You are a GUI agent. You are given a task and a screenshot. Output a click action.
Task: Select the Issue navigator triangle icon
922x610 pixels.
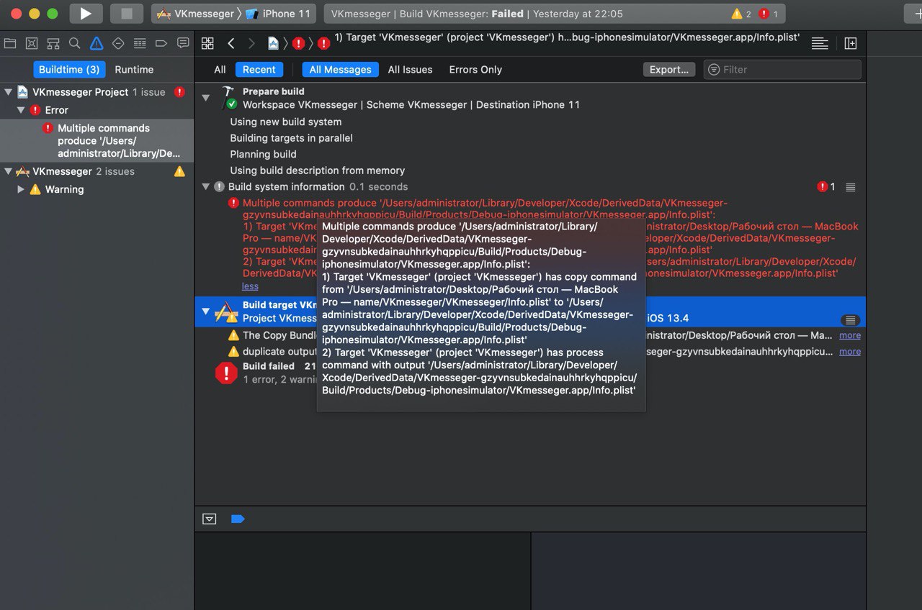pyautogui.click(x=97, y=43)
